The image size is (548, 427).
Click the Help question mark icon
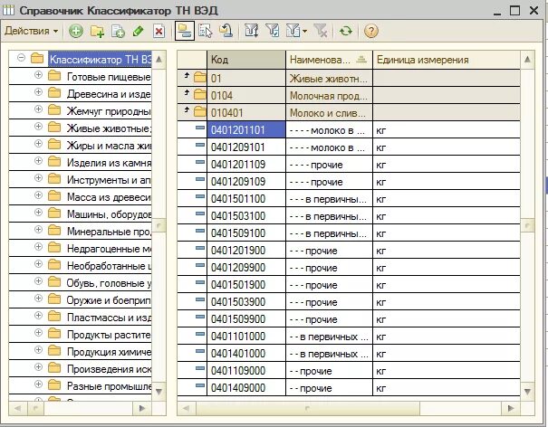371,31
